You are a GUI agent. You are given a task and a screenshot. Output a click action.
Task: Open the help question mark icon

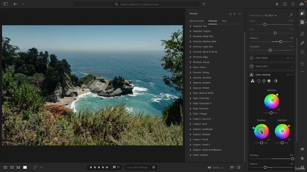[x=293, y=4]
